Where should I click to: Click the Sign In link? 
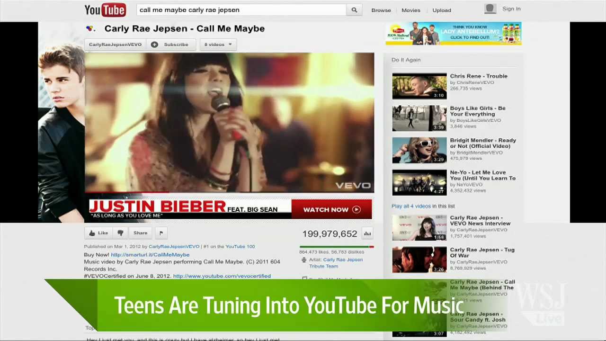[x=511, y=9]
